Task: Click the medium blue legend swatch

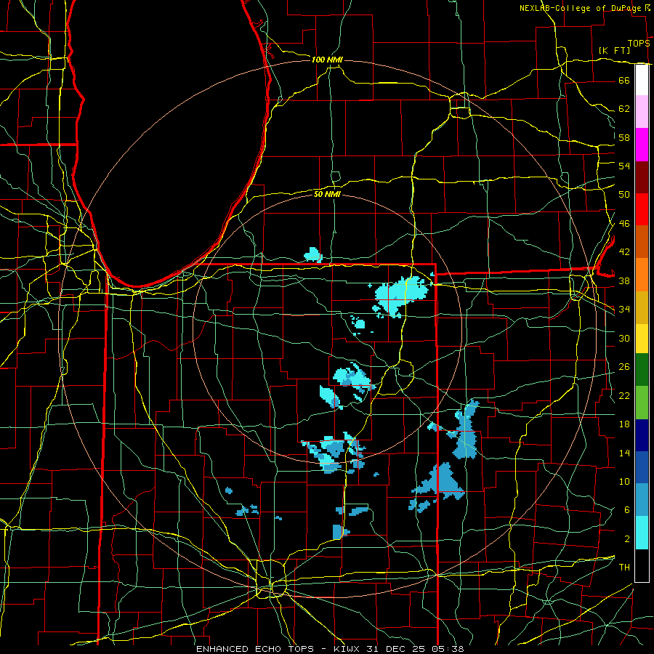Action: pos(642,467)
